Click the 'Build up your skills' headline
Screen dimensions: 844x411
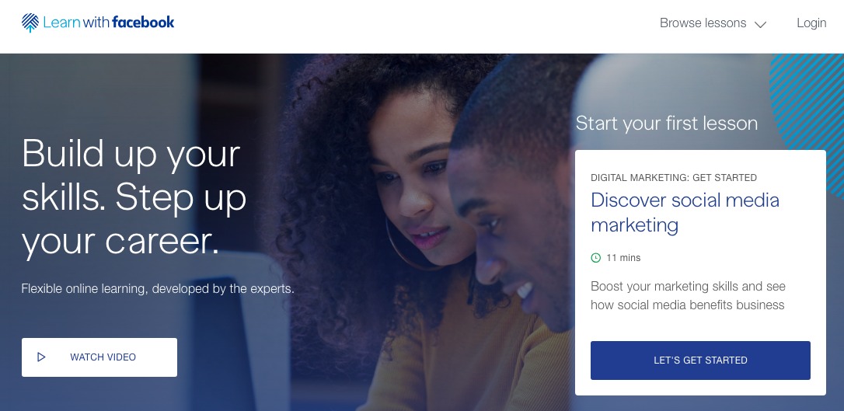[x=134, y=197]
